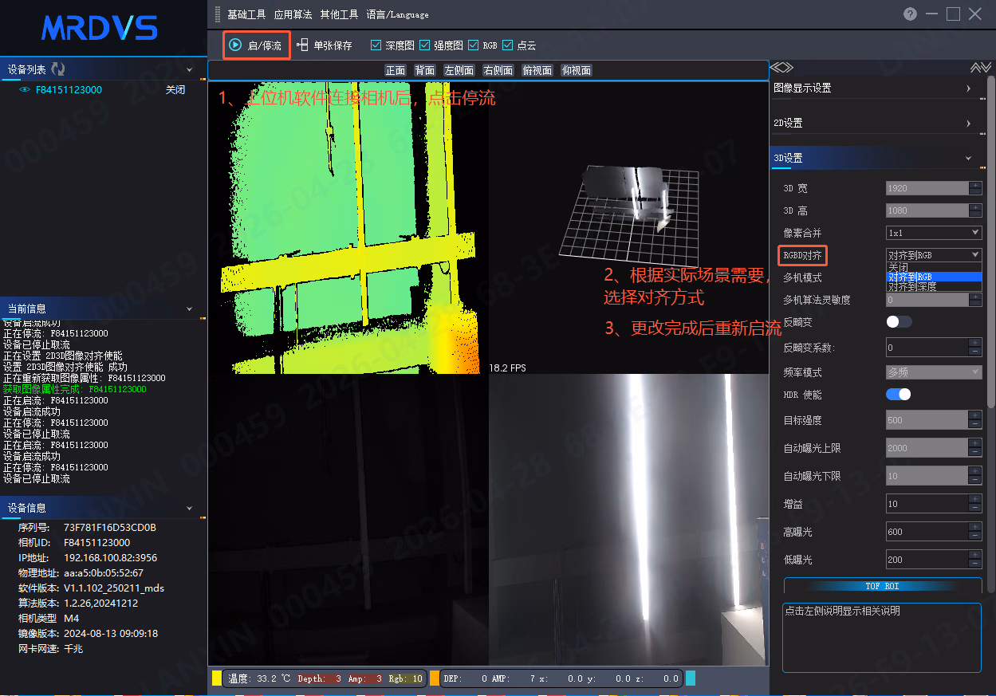Image resolution: width=996 pixels, height=696 pixels.
Task: Click the 关闭 link for device F84151123000
Action: point(175,90)
